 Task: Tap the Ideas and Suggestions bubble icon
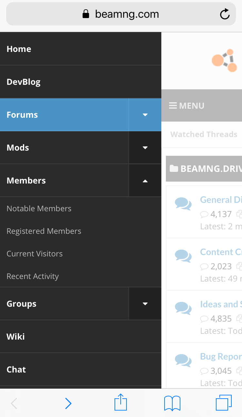pyautogui.click(x=183, y=308)
